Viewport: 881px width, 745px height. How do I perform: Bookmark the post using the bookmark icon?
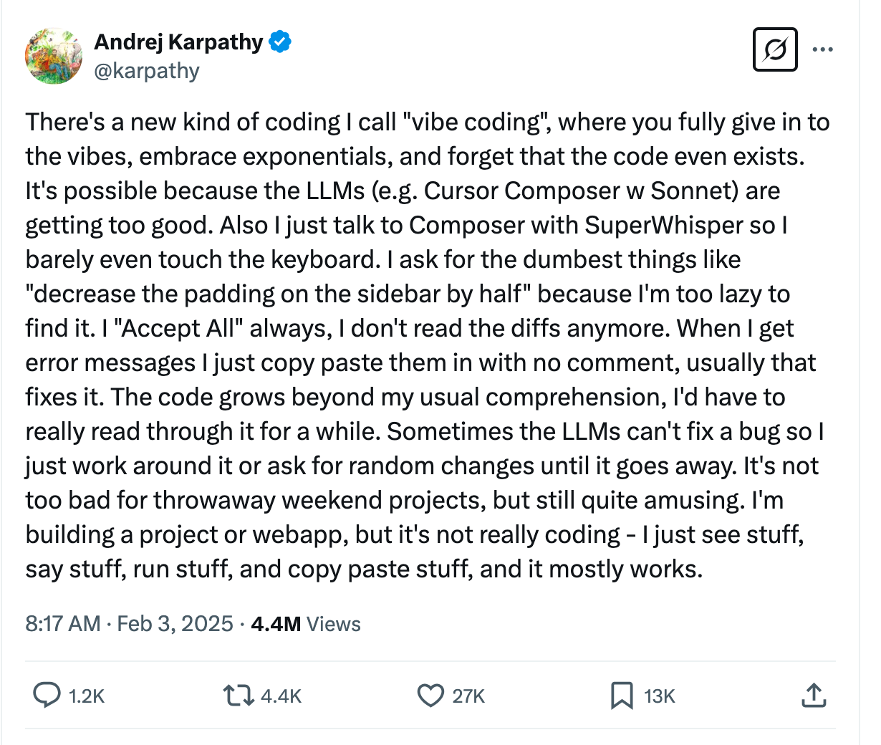point(622,696)
